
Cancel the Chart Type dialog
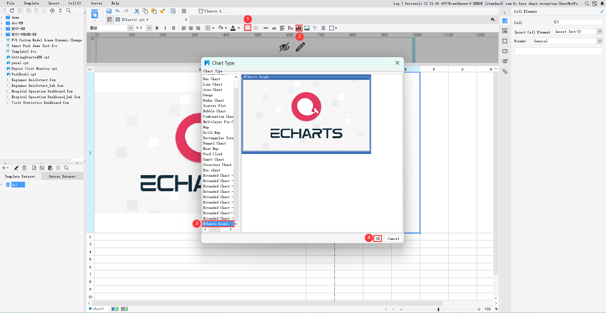click(393, 239)
